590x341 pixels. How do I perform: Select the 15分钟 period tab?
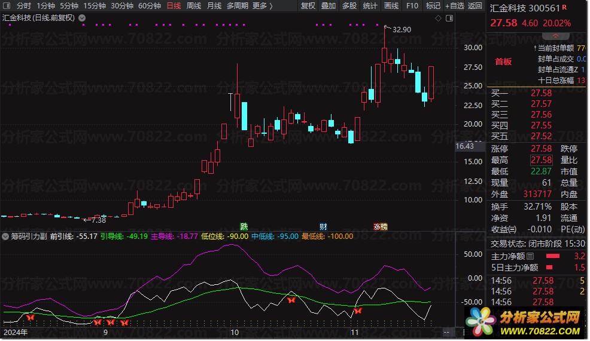[95, 5]
